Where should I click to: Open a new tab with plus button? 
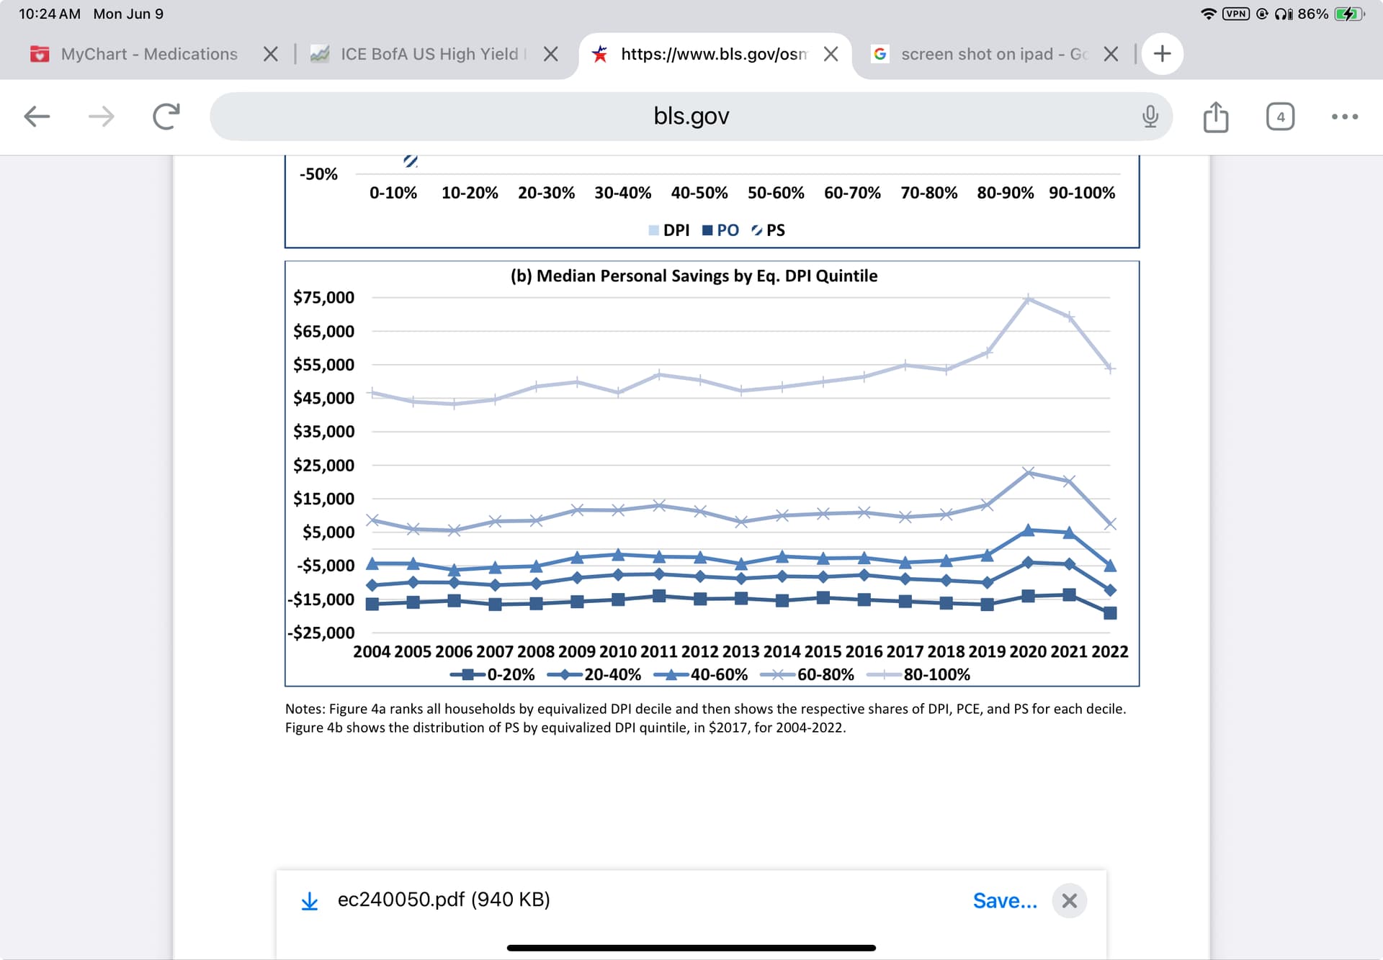(1162, 54)
